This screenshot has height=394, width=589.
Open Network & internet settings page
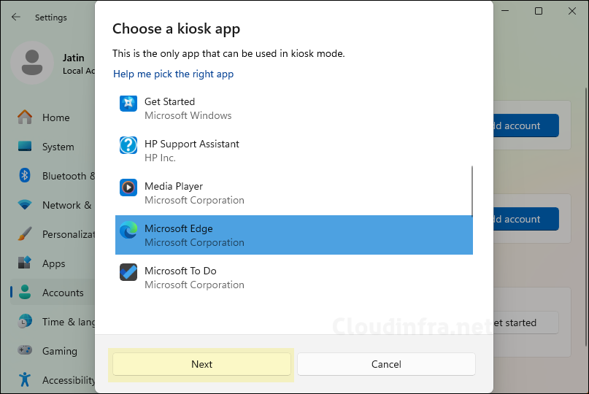tap(53, 205)
